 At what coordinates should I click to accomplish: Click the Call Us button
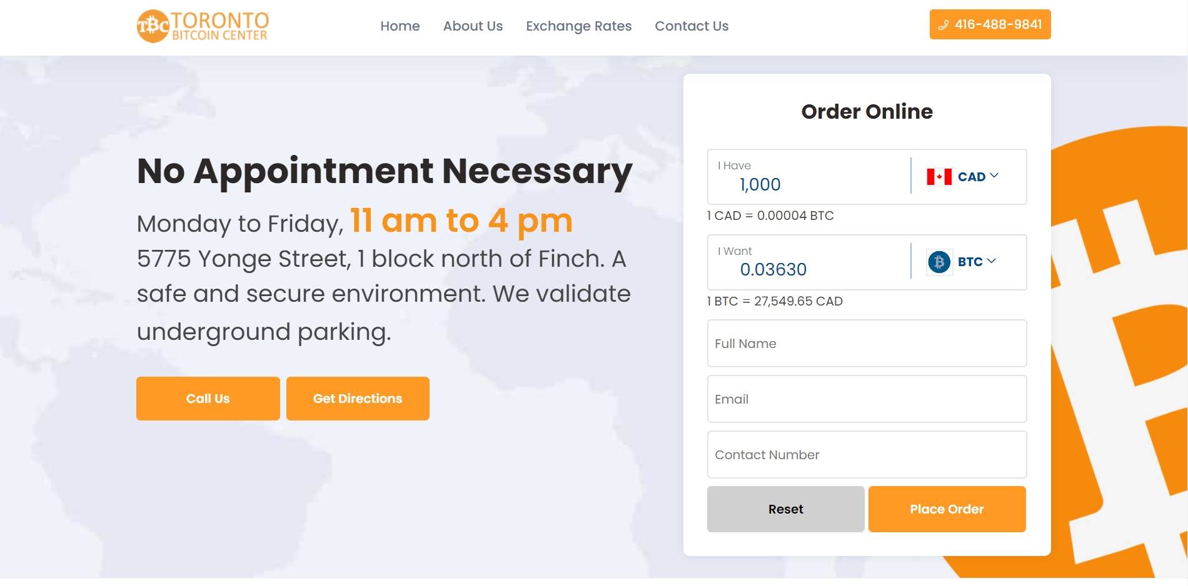point(208,399)
